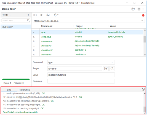Select the Log tab
The width and height of the screenshot is (147, 115).
(x=9, y=90)
